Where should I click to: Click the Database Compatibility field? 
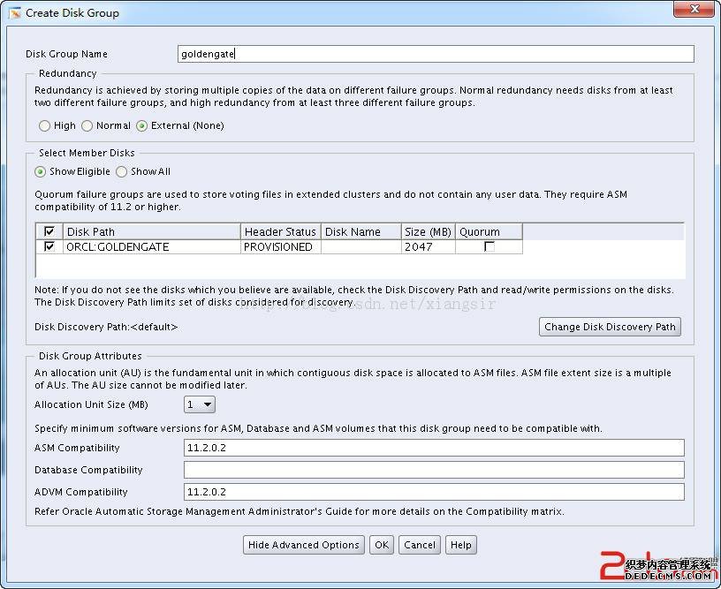coord(434,470)
